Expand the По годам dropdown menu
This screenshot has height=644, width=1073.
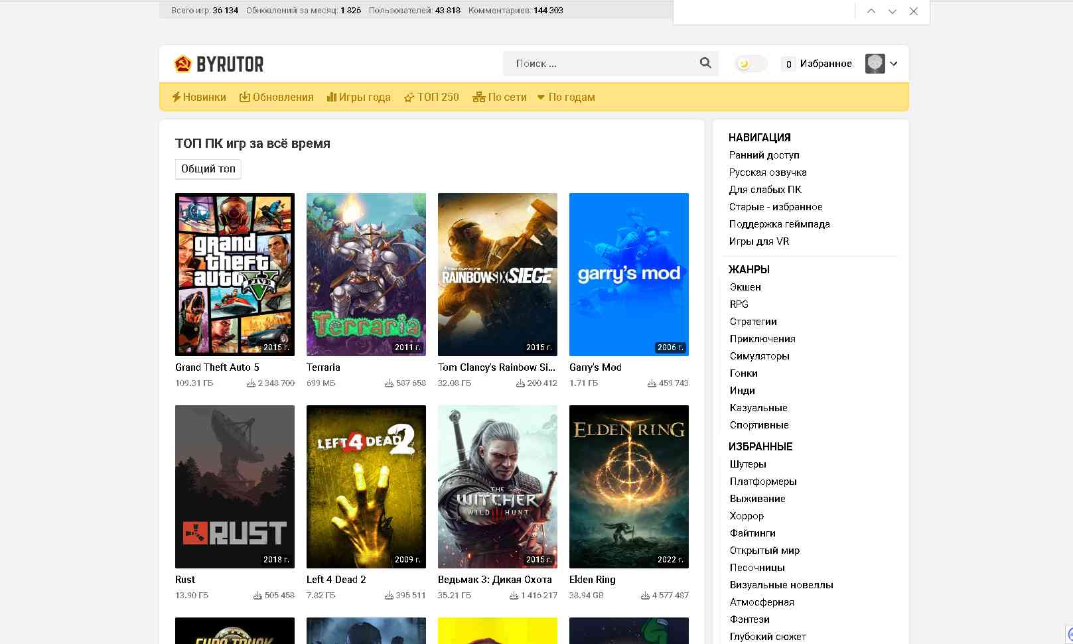click(x=566, y=97)
